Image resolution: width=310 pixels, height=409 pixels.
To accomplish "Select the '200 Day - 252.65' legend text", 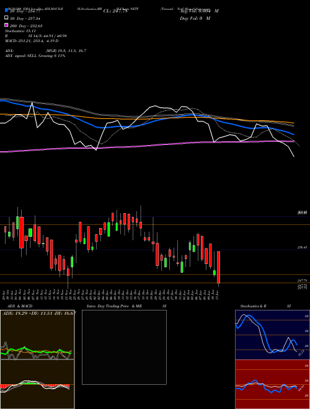I will 26,26.
